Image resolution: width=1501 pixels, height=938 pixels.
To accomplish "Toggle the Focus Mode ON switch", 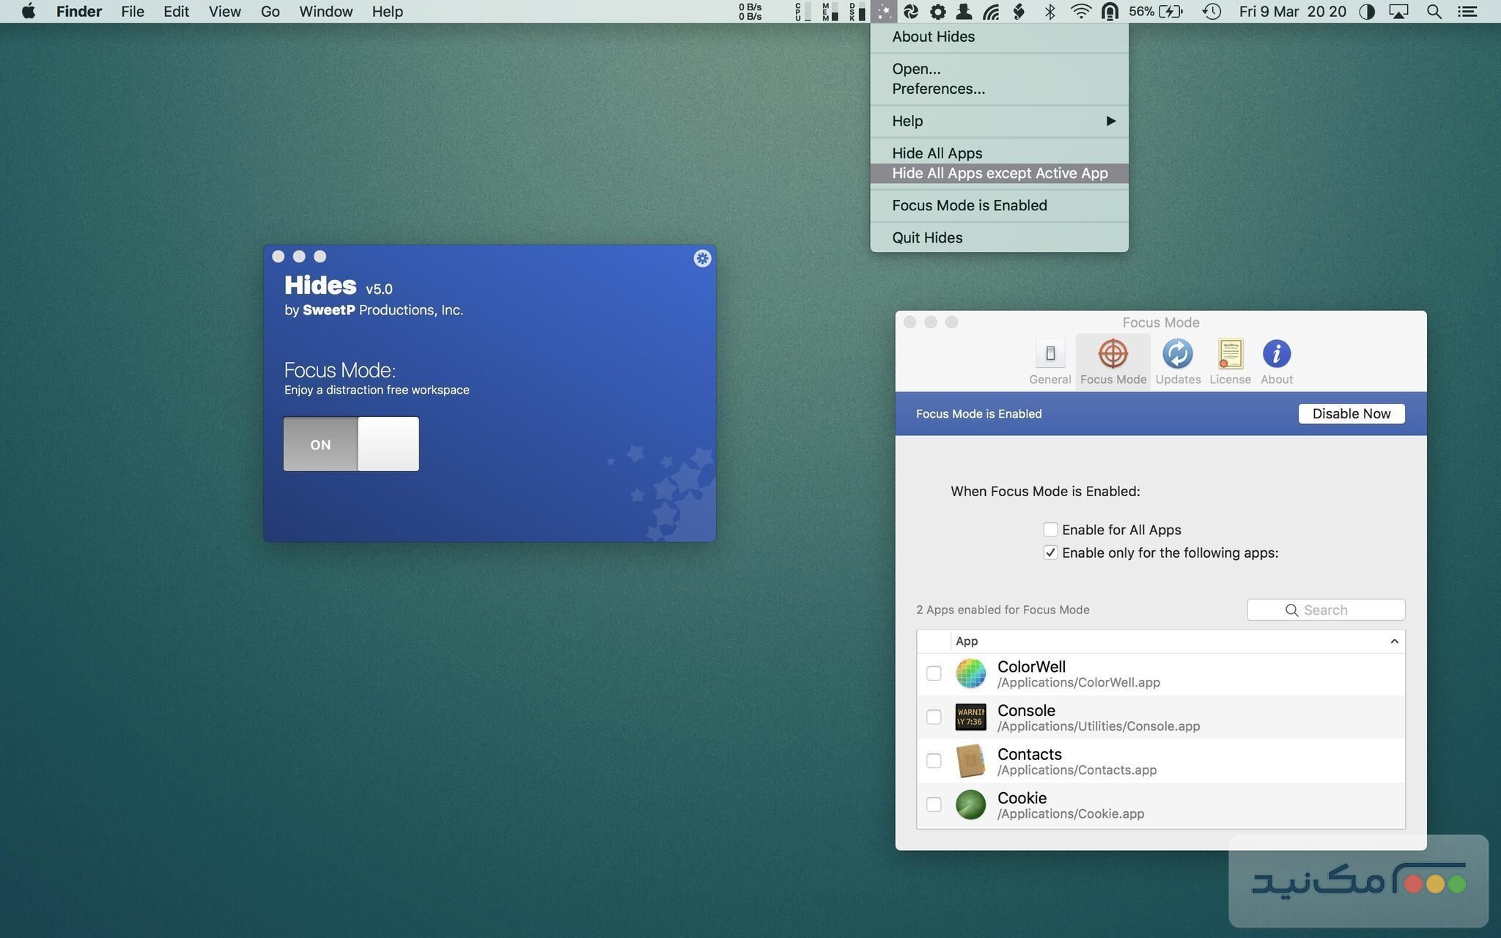I will (x=351, y=444).
